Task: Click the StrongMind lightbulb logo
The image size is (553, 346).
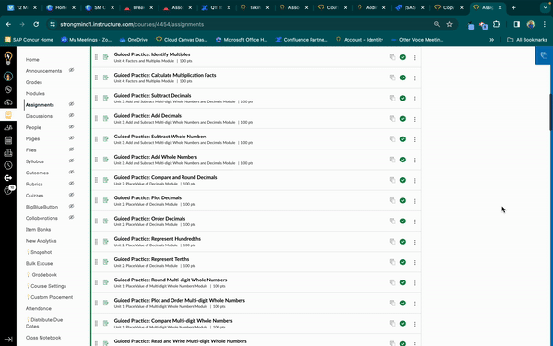Action: click(8, 57)
